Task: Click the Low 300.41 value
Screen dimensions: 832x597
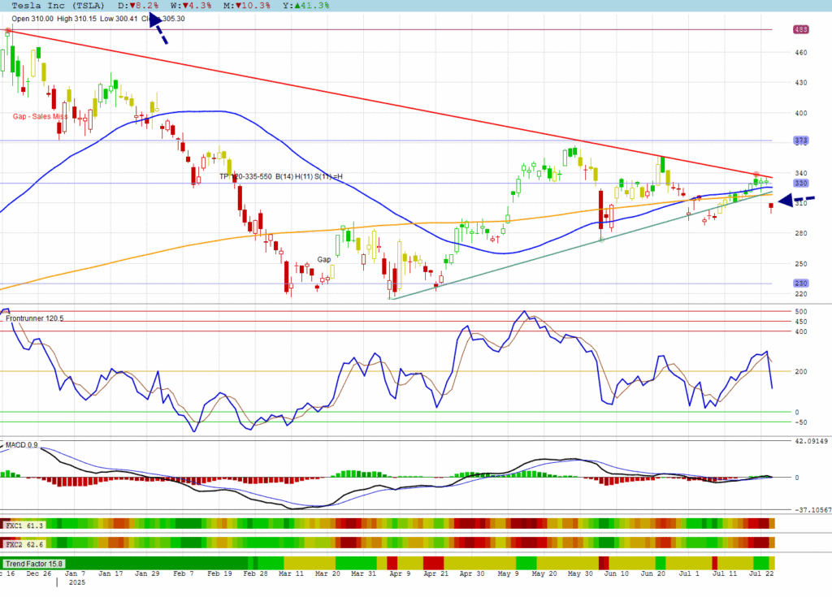Action: (x=119, y=19)
